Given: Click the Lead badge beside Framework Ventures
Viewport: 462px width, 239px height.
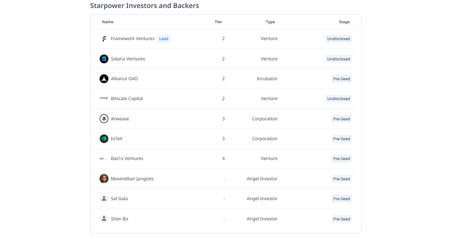Looking at the screenshot, I should [164, 39].
